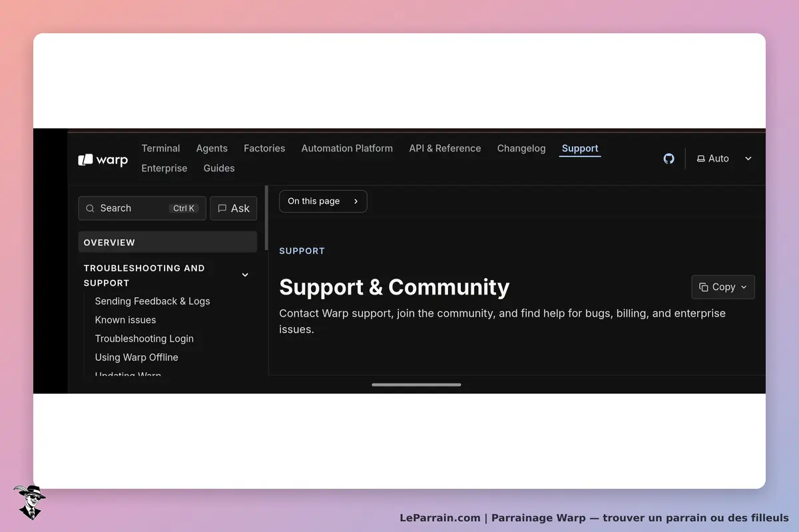Click the Search docs field
This screenshot has height=532, width=799.
click(x=142, y=208)
